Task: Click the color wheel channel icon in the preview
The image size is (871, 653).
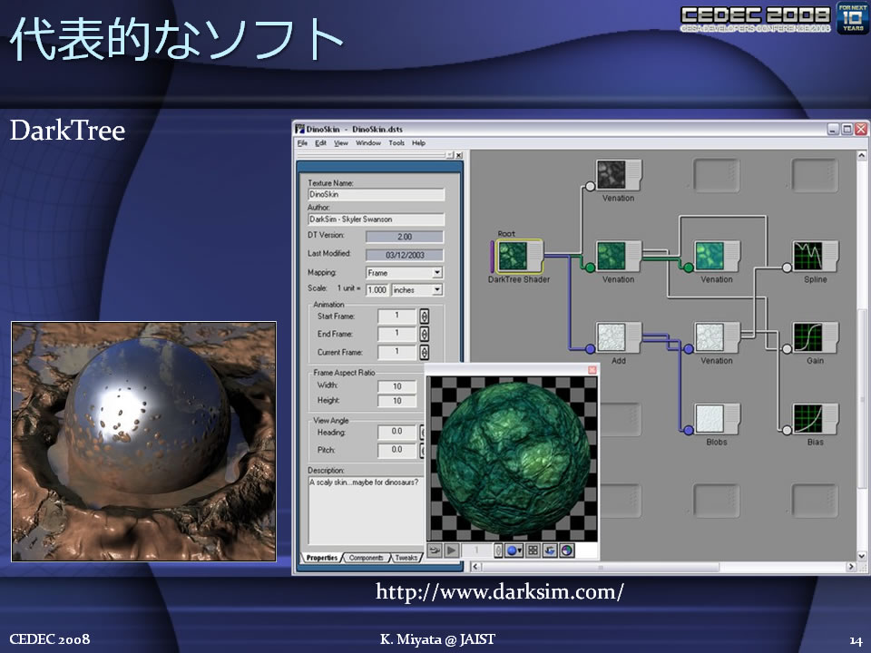Action: (566, 551)
